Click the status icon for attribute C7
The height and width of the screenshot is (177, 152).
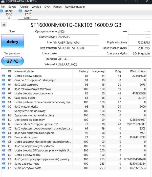pyautogui.click(x=4, y=150)
